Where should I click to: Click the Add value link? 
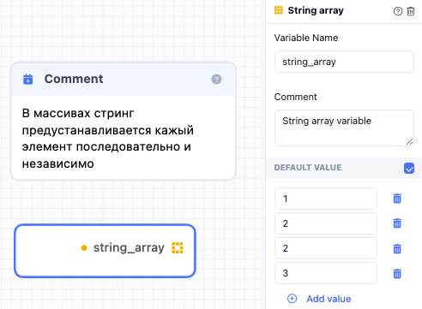click(x=329, y=299)
